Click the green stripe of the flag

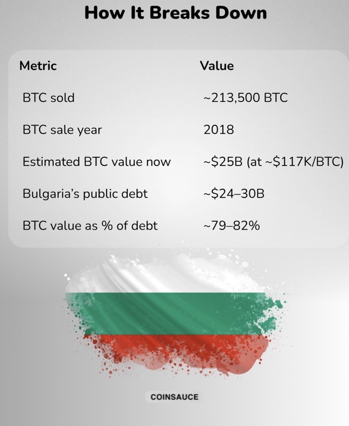(x=167, y=312)
